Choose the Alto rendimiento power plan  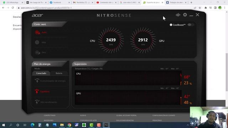(x=46, y=102)
